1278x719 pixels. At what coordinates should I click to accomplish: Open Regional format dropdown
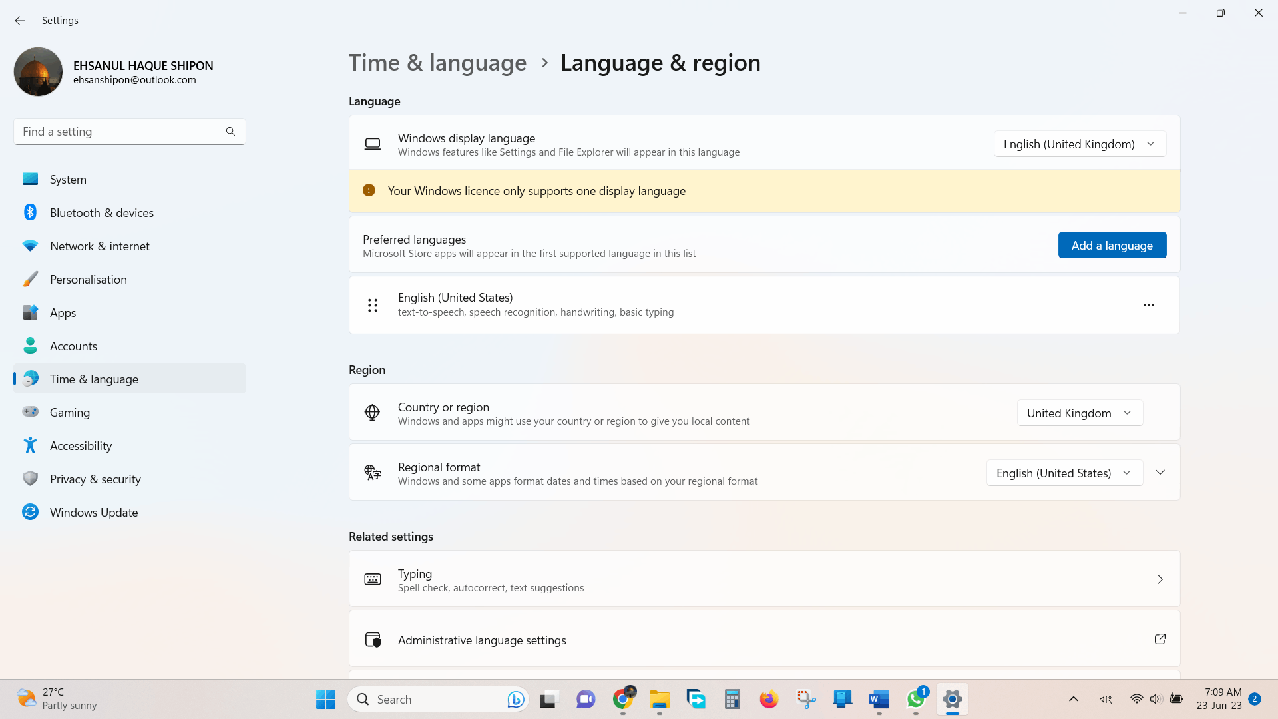tap(1064, 473)
